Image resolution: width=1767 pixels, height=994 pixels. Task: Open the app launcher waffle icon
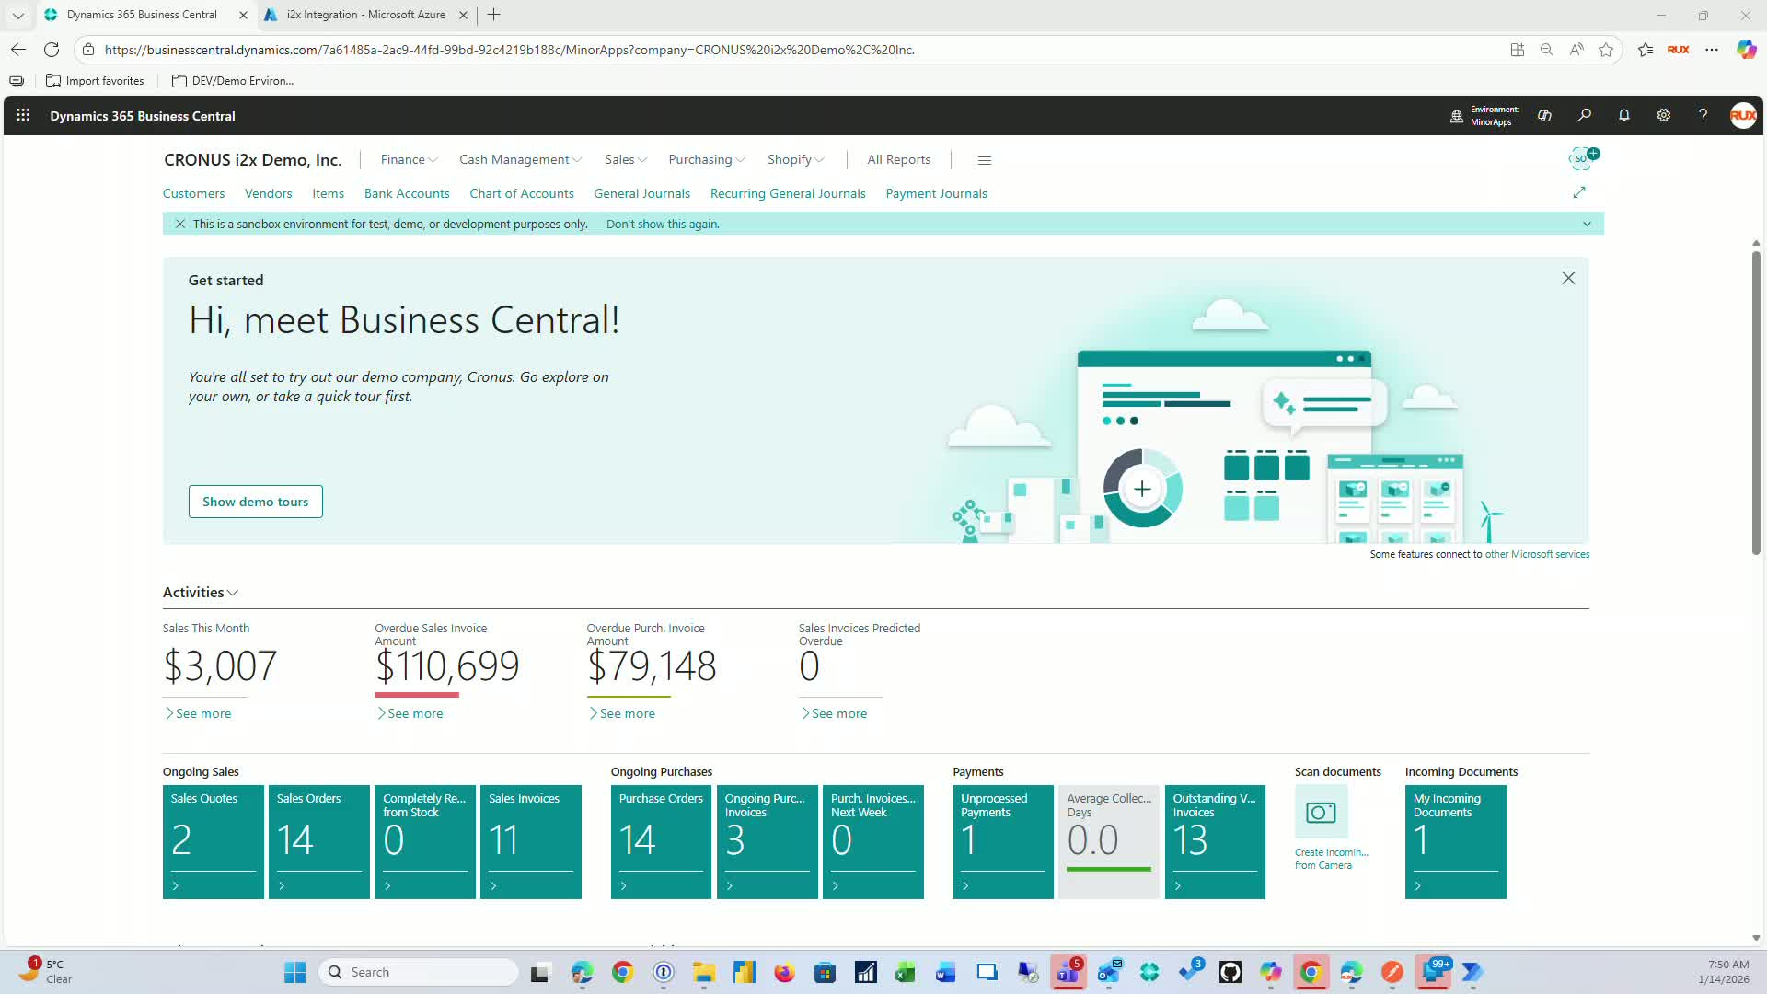[23, 116]
